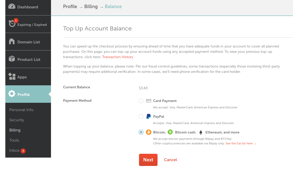Choose the PayPal radio button
This screenshot has width=293, height=169.
pyautogui.click(x=141, y=116)
